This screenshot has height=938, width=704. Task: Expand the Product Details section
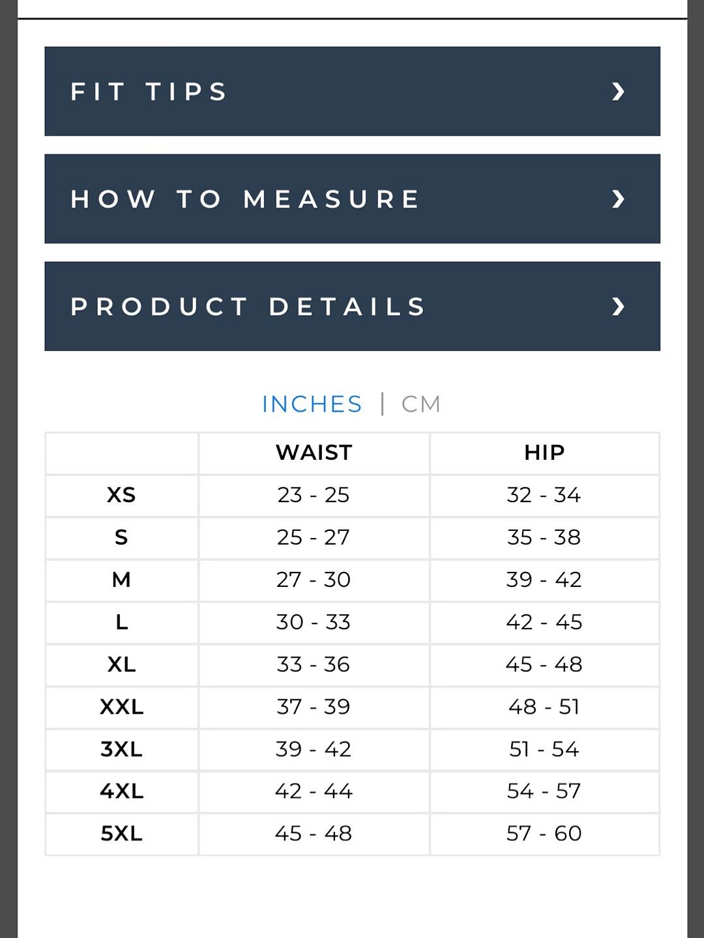tap(352, 306)
